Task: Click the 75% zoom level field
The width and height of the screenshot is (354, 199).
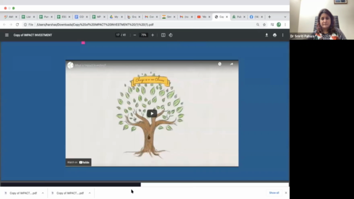Action: (144, 35)
